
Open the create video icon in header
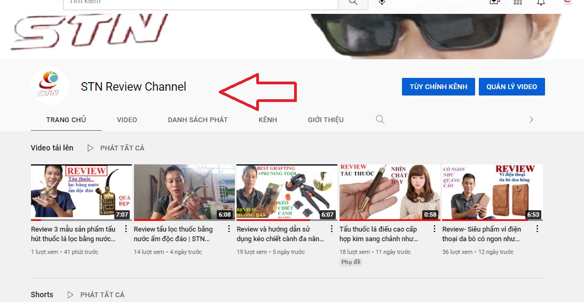494,3
